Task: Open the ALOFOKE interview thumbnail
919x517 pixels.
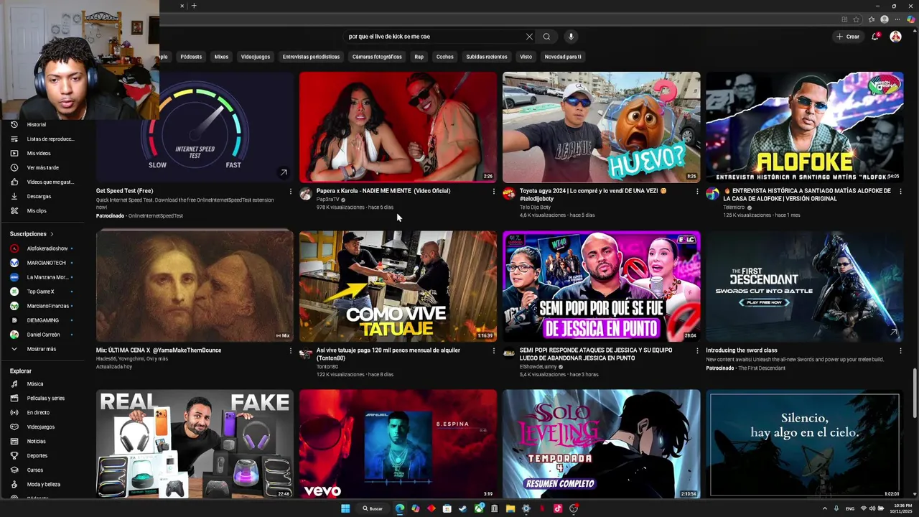Action: pos(804,127)
